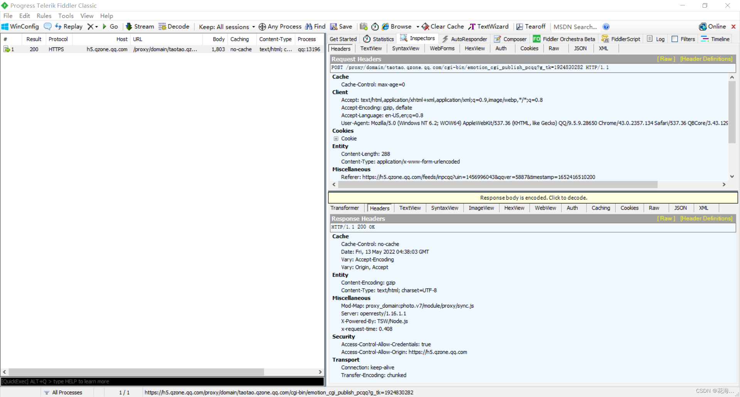Sort sessions by Result column header
740x397 pixels.
(34, 39)
